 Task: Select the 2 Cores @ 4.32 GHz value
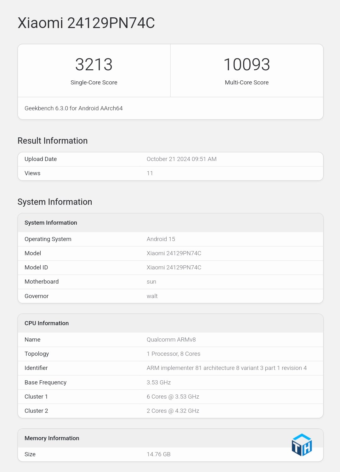point(173,411)
